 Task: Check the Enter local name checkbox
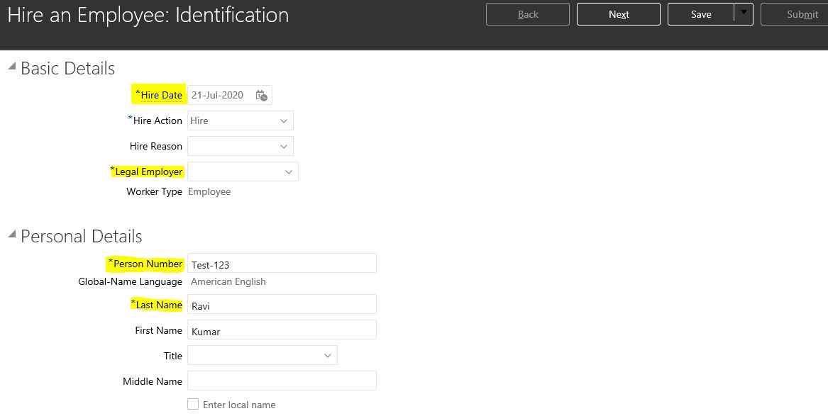tap(193, 404)
